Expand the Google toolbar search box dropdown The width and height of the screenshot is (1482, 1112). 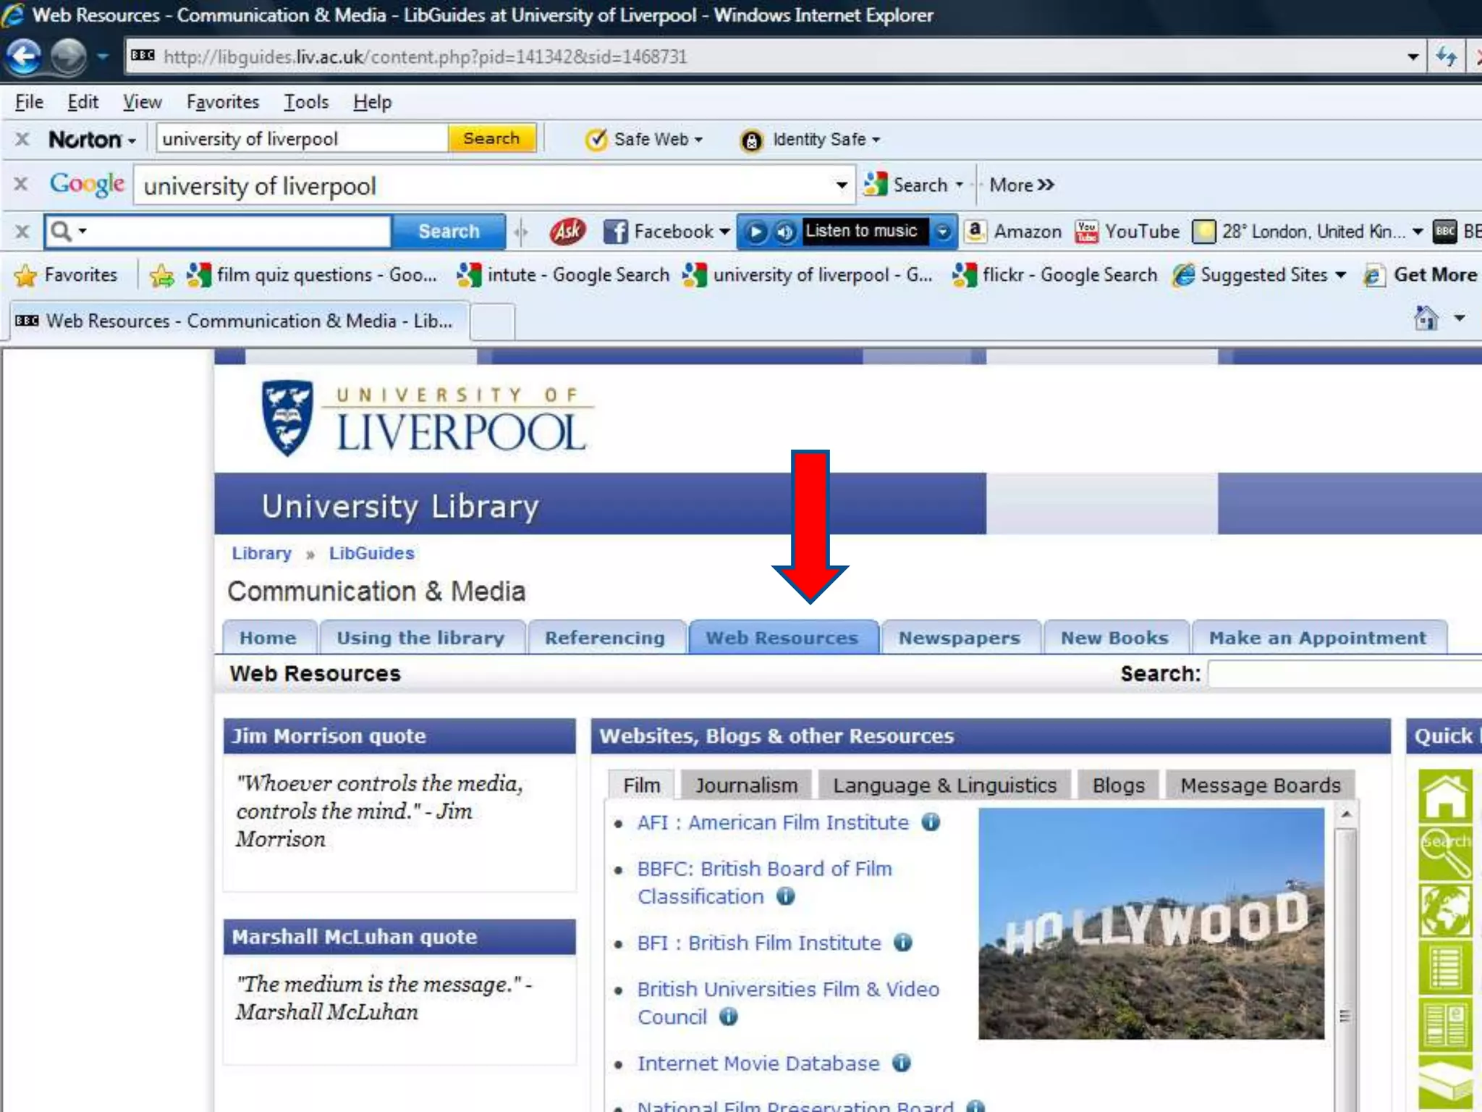point(842,185)
